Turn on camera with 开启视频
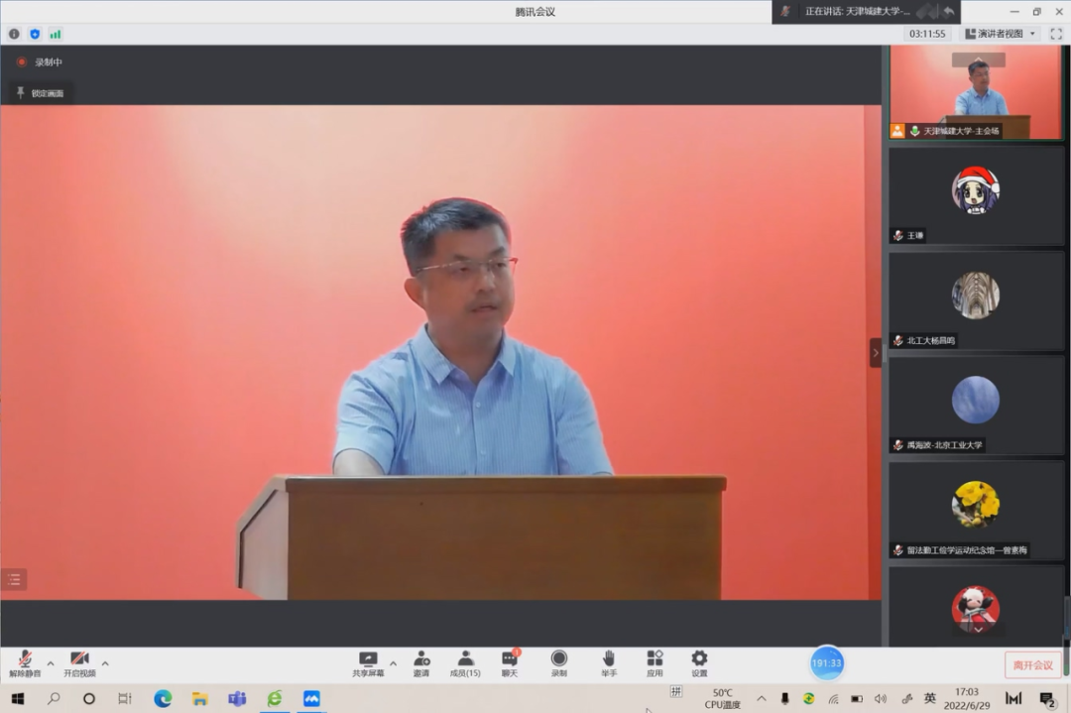Screen dimensions: 1071x713 tap(79, 662)
